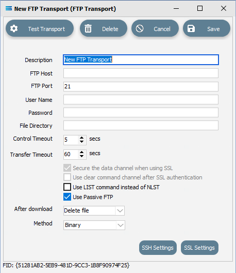The image size is (236, 273).
Task: Click the File Directory input field
Action: pos(141,125)
